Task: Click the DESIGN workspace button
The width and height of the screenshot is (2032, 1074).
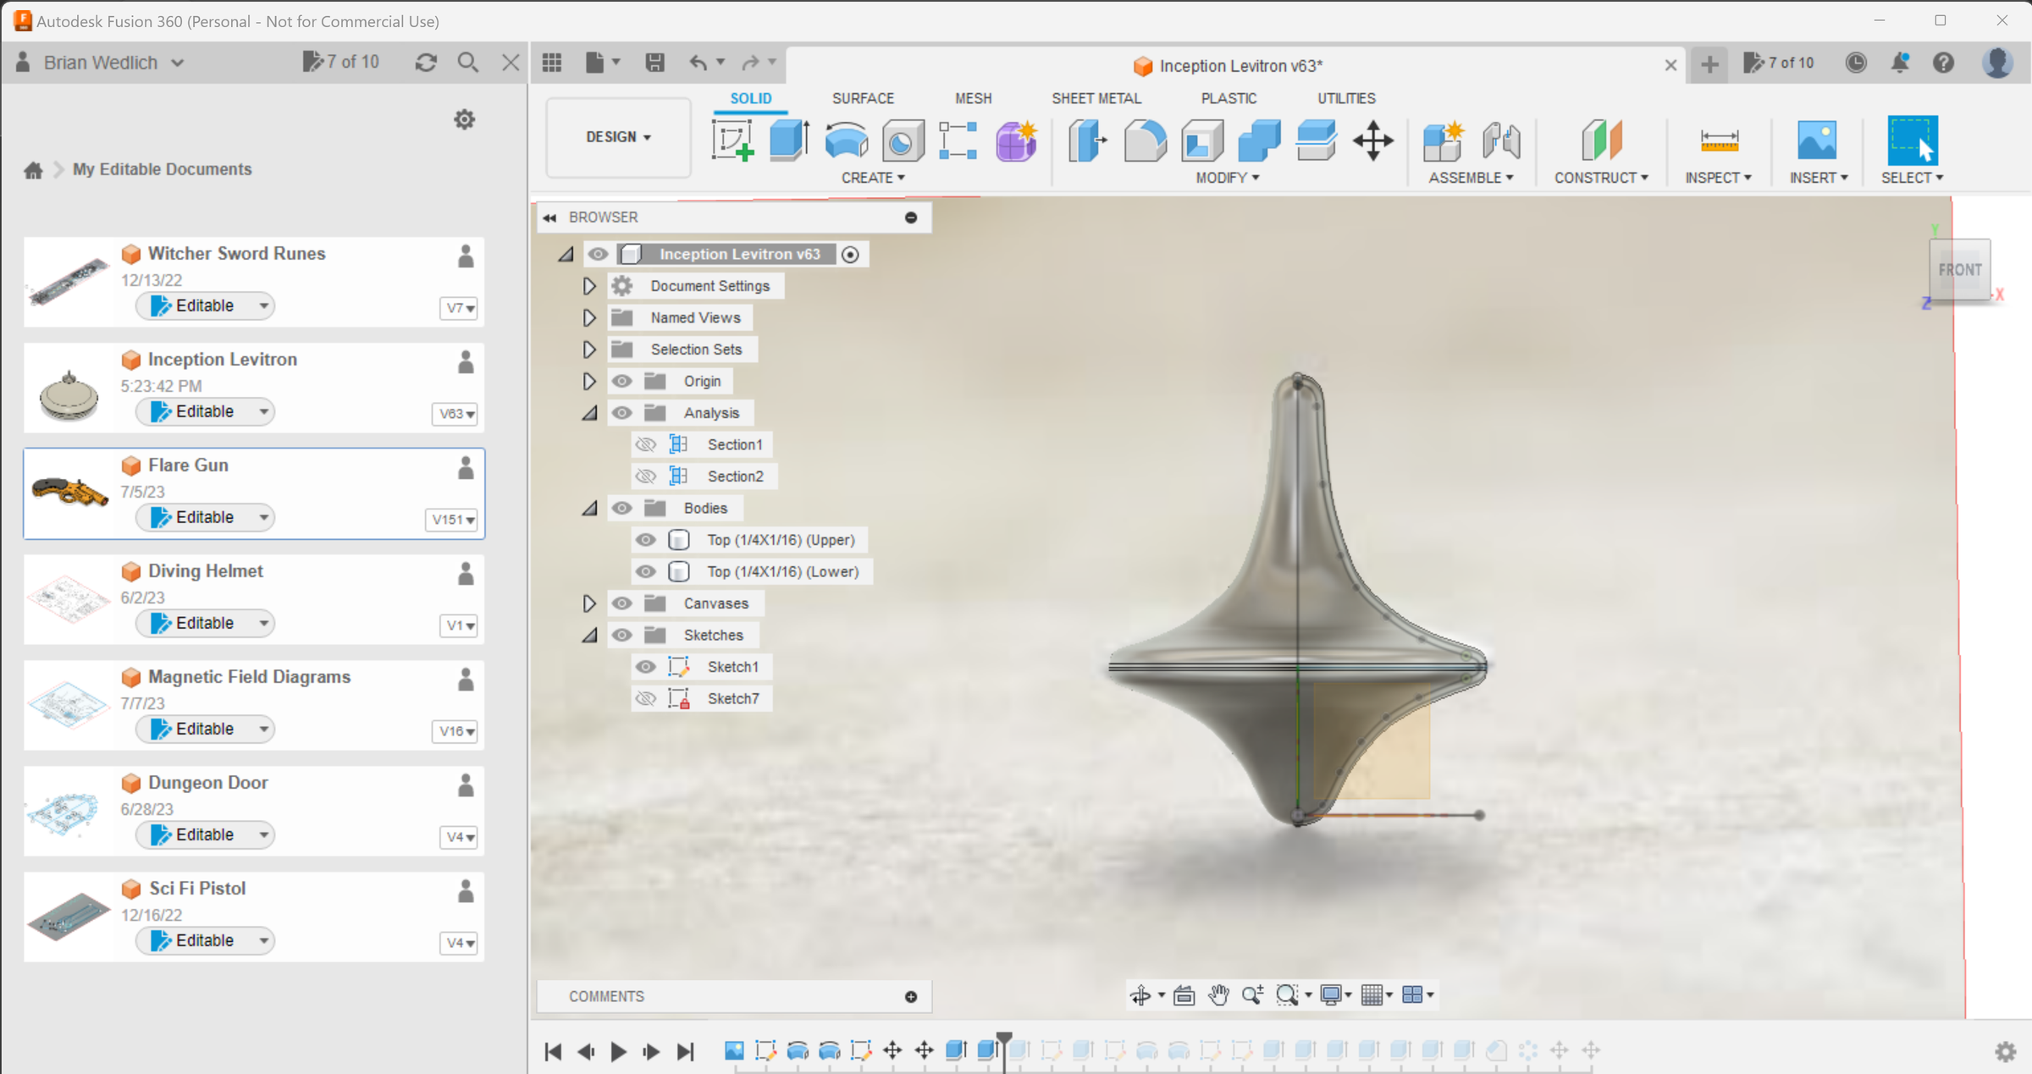Action: [x=617, y=137]
